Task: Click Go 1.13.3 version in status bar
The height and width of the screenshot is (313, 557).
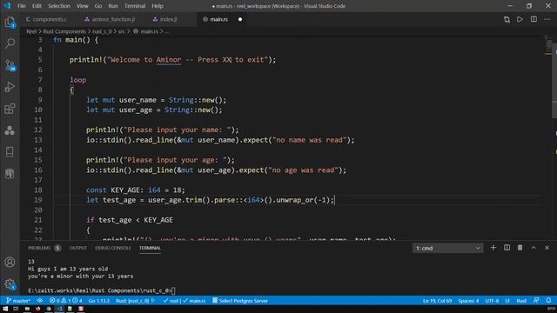Action: (x=98, y=301)
